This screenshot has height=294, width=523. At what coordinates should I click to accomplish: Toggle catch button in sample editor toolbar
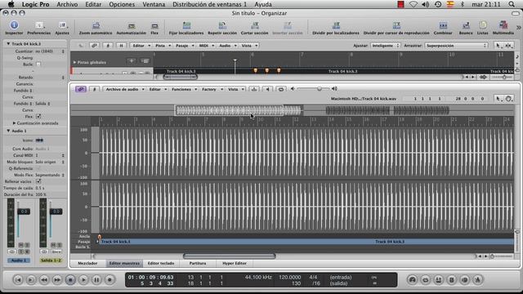(95, 89)
